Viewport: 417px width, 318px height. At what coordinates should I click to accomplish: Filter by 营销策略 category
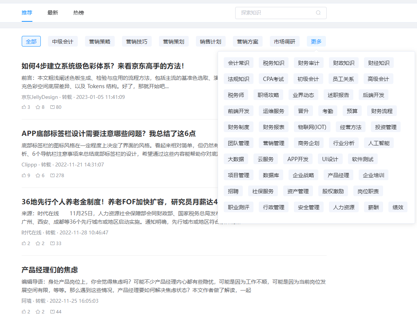coord(100,42)
